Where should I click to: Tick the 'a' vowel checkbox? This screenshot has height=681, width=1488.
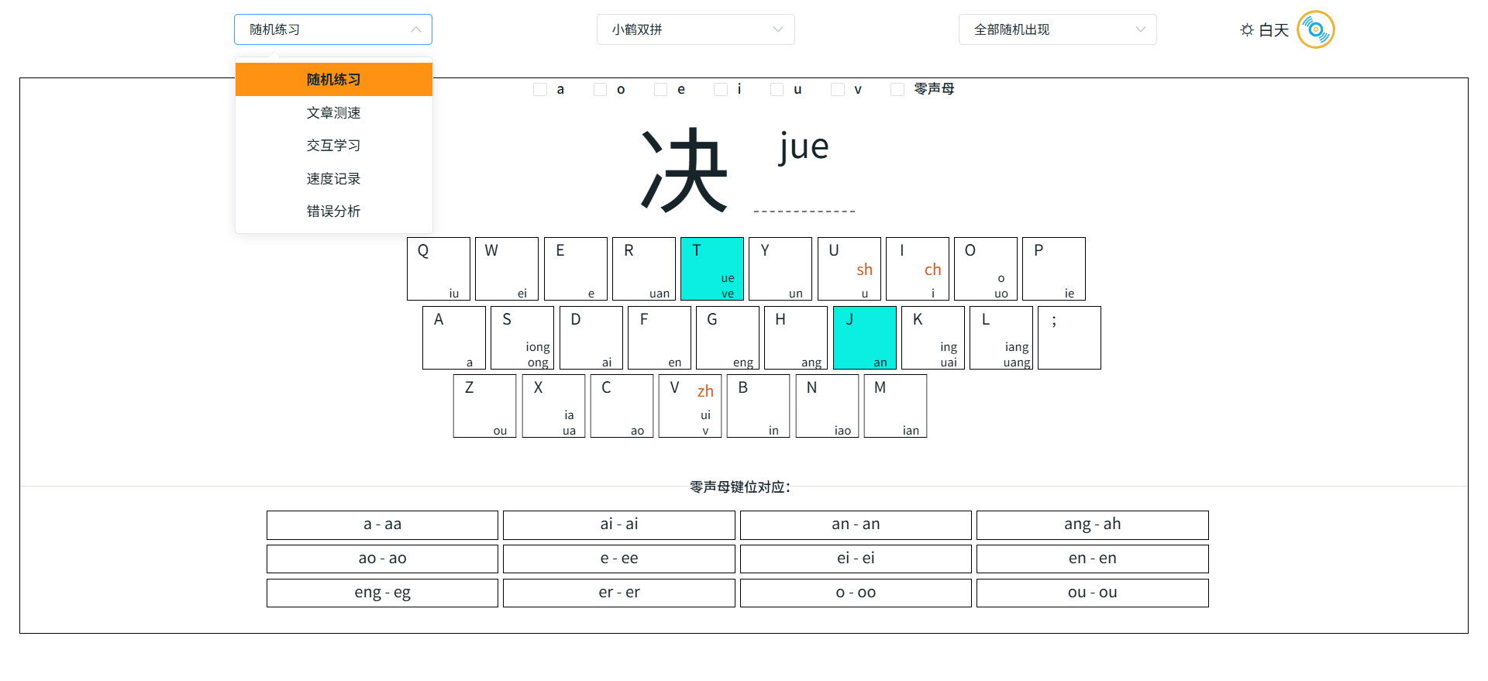[540, 89]
